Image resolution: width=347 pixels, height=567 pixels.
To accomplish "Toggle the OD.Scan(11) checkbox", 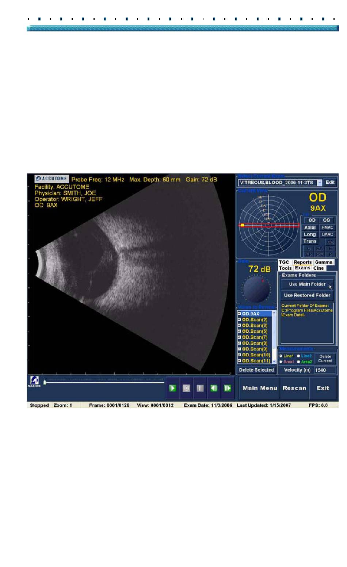I will tap(240, 360).
